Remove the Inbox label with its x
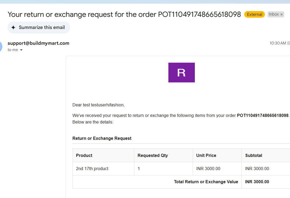This screenshot has height=198, width=290. click(x=282, y=14)
